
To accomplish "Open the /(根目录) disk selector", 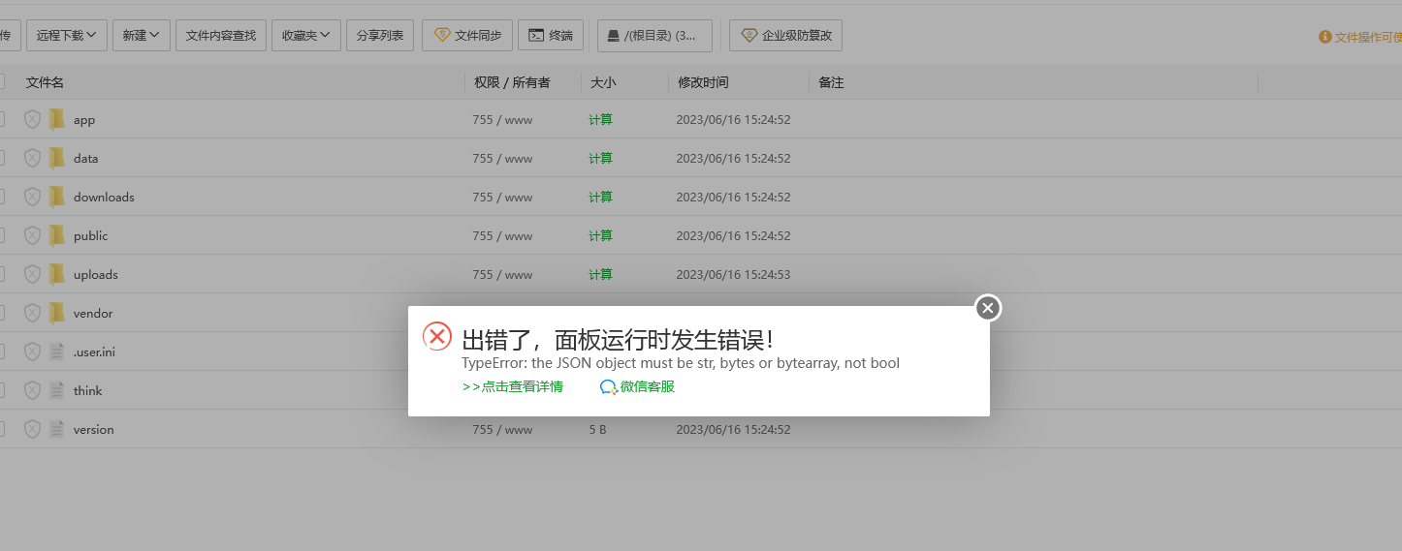I will [654, 35].
